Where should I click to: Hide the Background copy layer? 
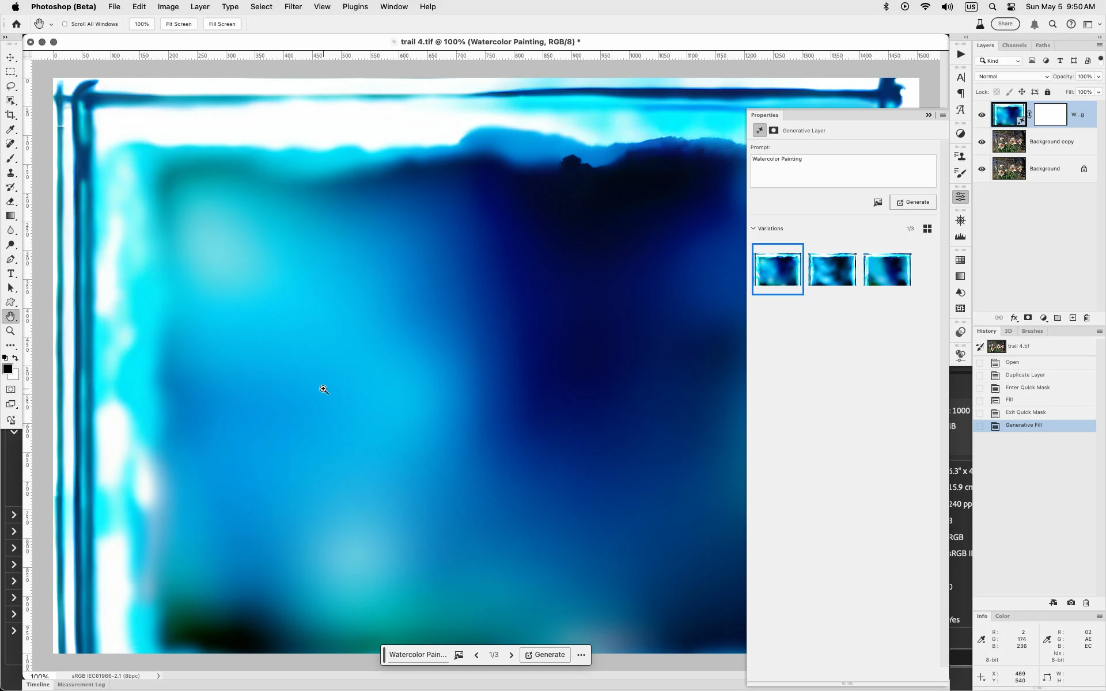pyautogui.click(x=982, y=142)
